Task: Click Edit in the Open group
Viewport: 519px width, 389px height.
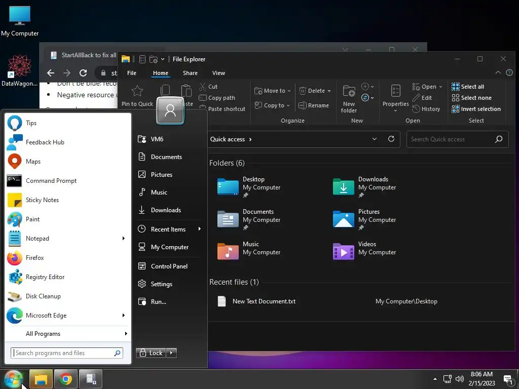Action: 422,98
